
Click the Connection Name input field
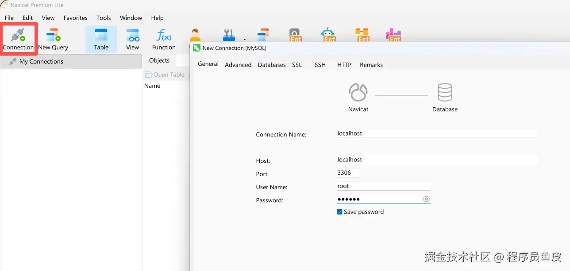coord(437,133)
